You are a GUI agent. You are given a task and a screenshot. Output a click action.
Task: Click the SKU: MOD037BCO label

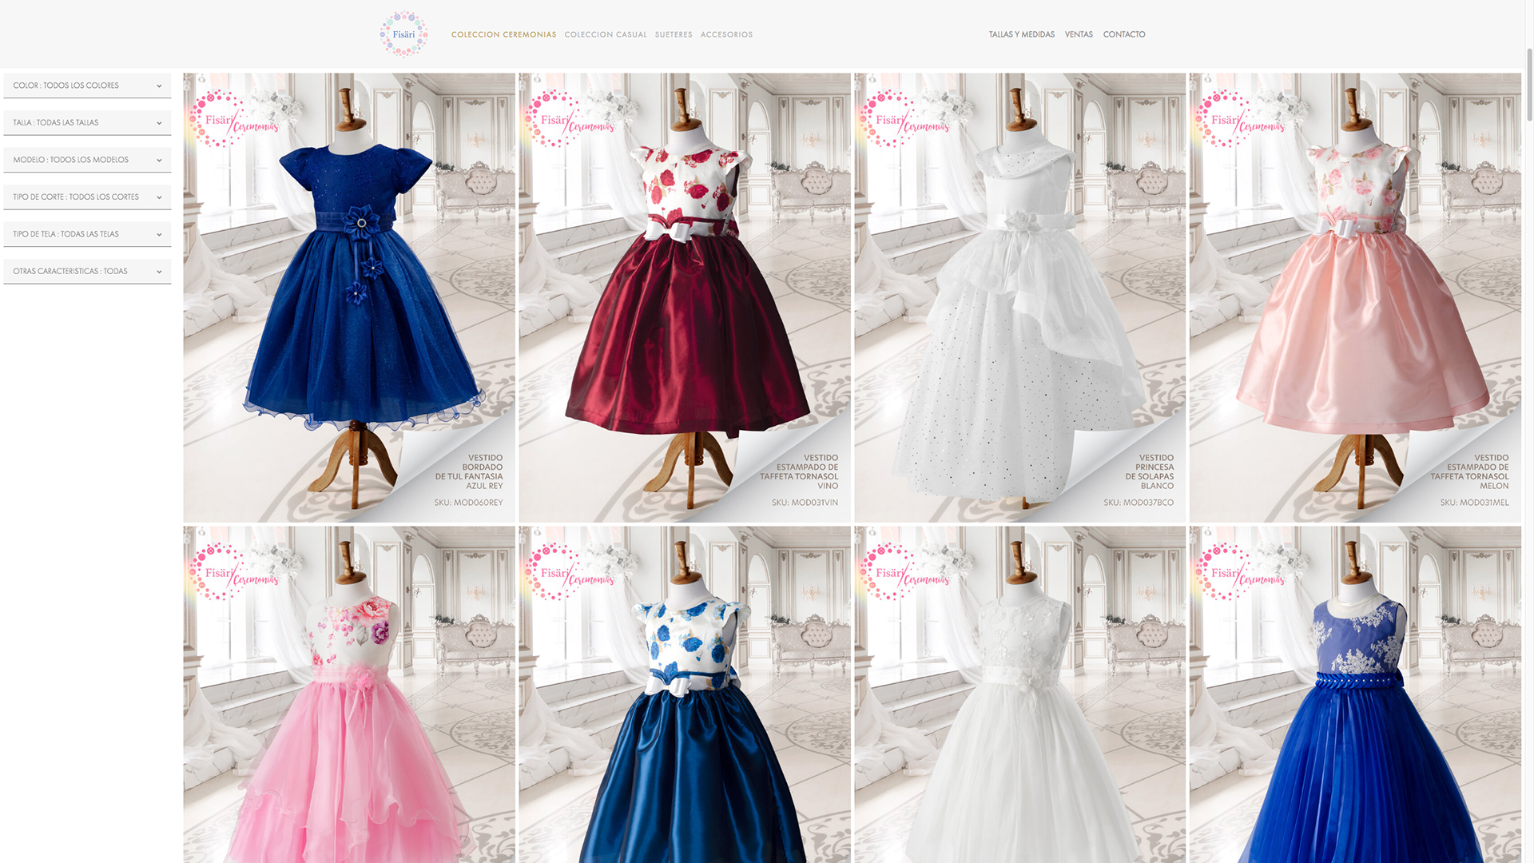[x=1139, y=503]
